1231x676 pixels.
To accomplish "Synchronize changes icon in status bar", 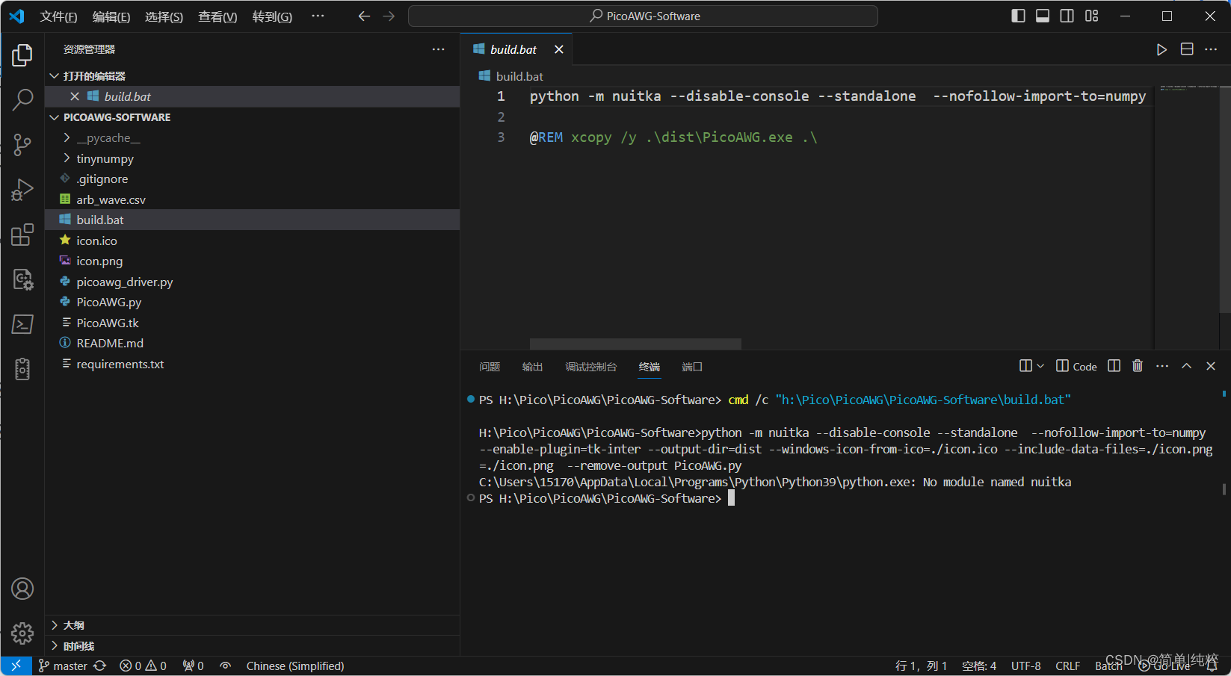I will (100, 666).
